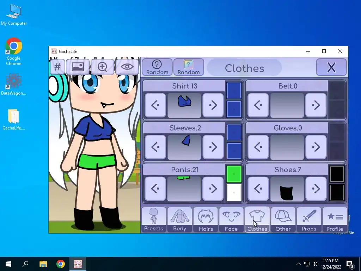Switch to the Hairs tab
Viewport: 361px width, 271px height.
206,219
